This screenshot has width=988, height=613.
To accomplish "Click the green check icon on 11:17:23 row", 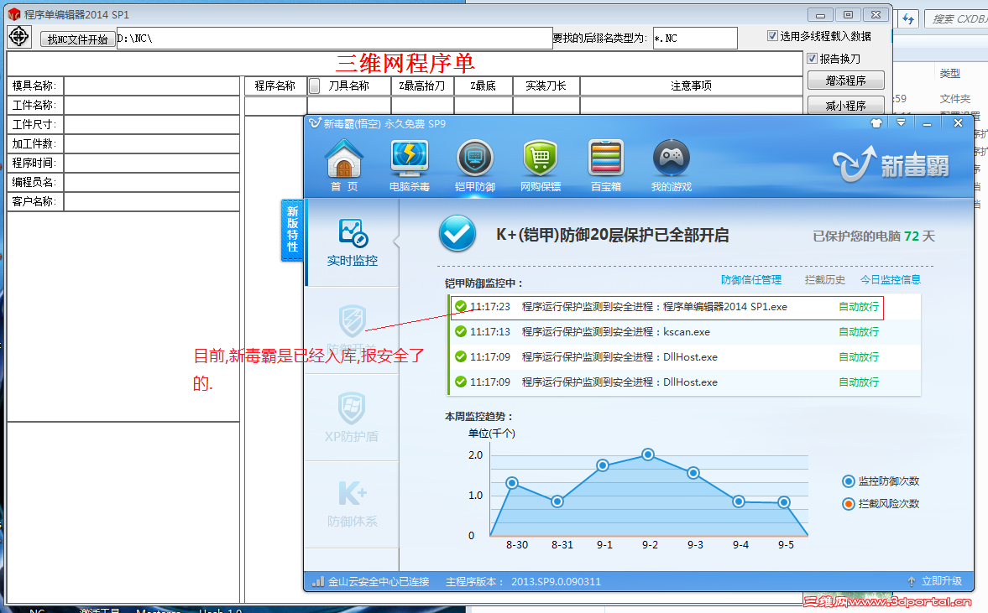I will tap(461, 307).
